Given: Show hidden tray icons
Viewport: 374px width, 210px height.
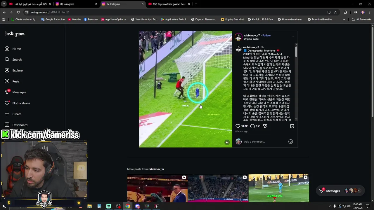Looking at the screenshot, I should [330, 206].
